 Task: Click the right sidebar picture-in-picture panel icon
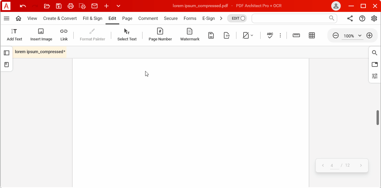(375, 64)
